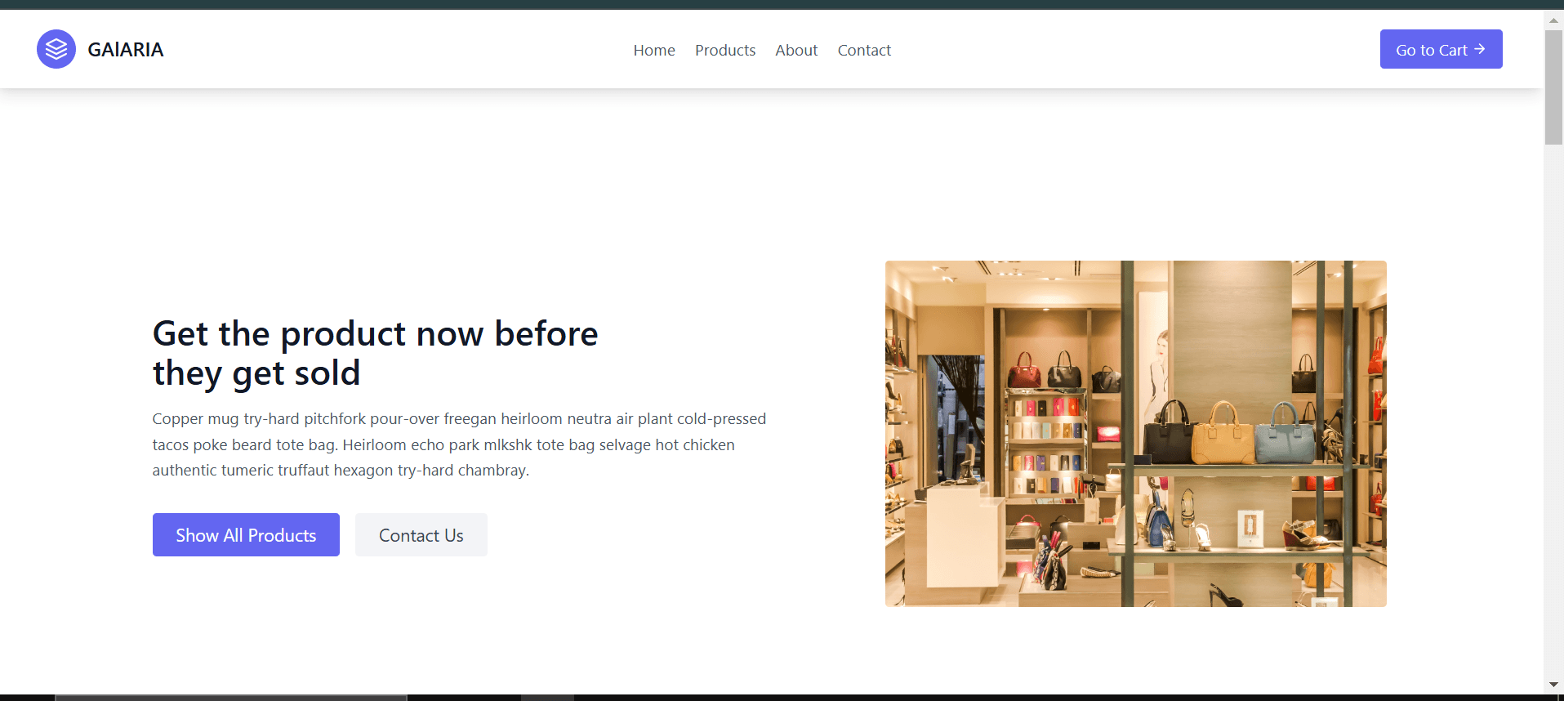Screen dimensions: 1564x701
Task: Click the GAIARIA brand name
Action: coord(126,50)
